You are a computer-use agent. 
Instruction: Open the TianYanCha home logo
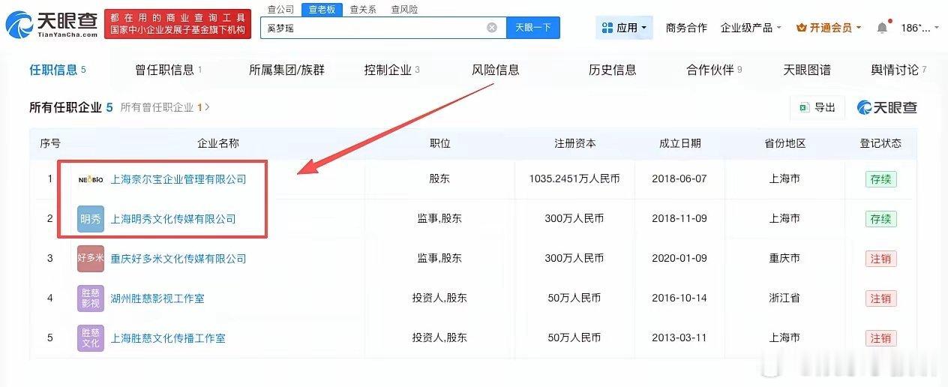pos(51,25)
